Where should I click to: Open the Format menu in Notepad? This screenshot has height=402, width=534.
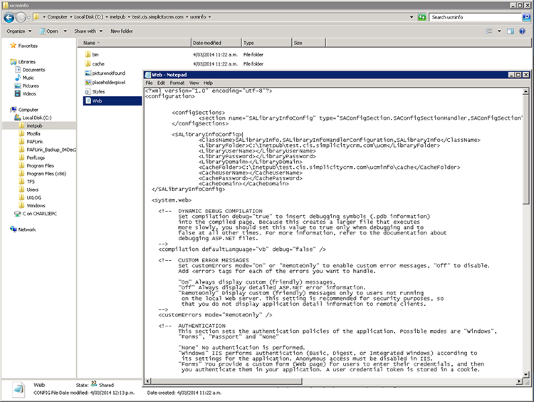(177, 83)
